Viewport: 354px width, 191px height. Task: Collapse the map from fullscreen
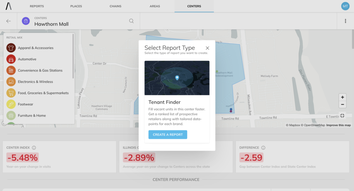point(342,115)
